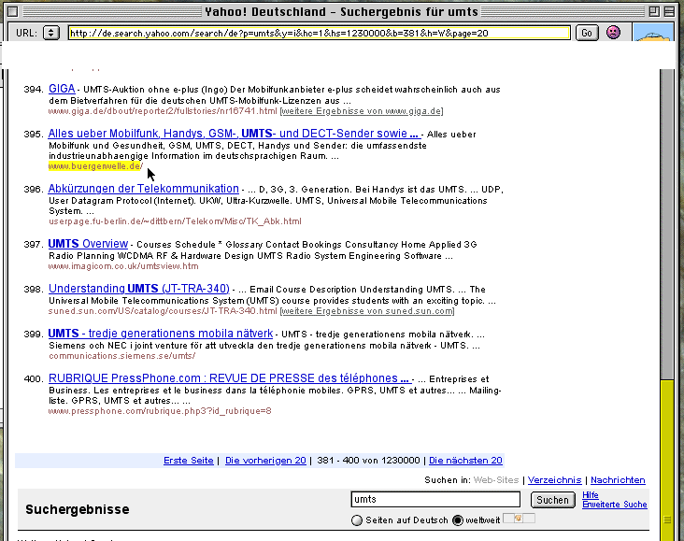Switch to 'Nachrichten' search category

pos(618,480)
